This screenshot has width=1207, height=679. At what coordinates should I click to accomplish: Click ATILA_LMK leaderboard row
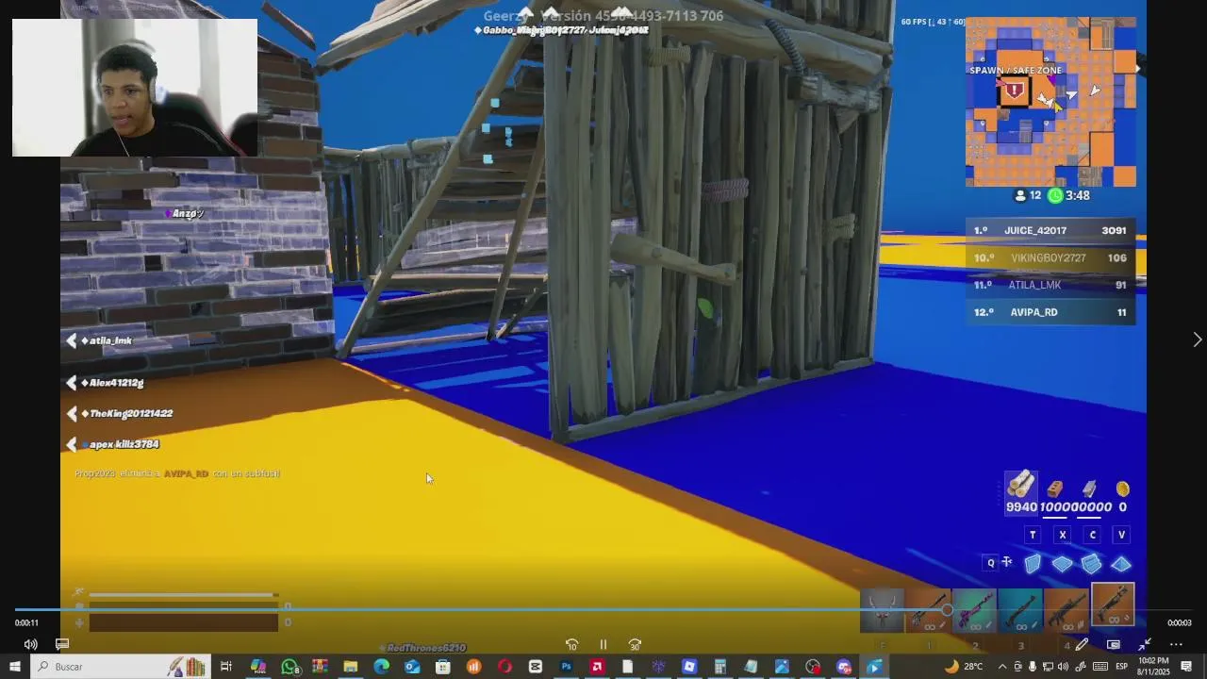tap(1050, 285)
